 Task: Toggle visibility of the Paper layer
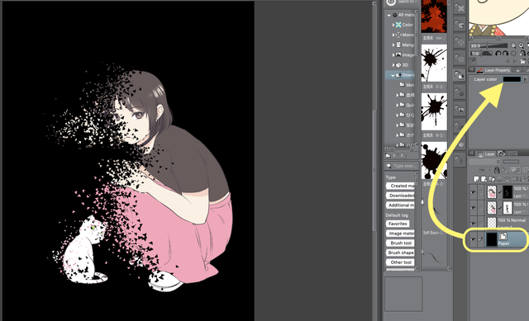click(x=473, y=239)
